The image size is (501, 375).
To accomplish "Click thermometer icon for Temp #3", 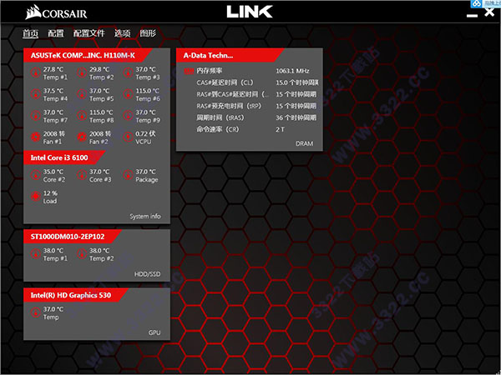I will click(128, 73).
